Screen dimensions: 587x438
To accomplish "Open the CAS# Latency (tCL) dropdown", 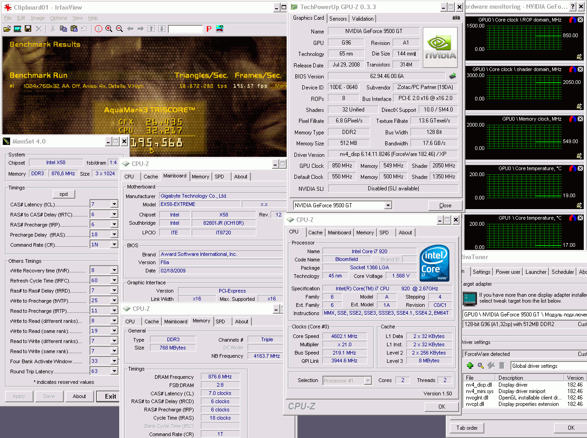I will tap(114, 204).
